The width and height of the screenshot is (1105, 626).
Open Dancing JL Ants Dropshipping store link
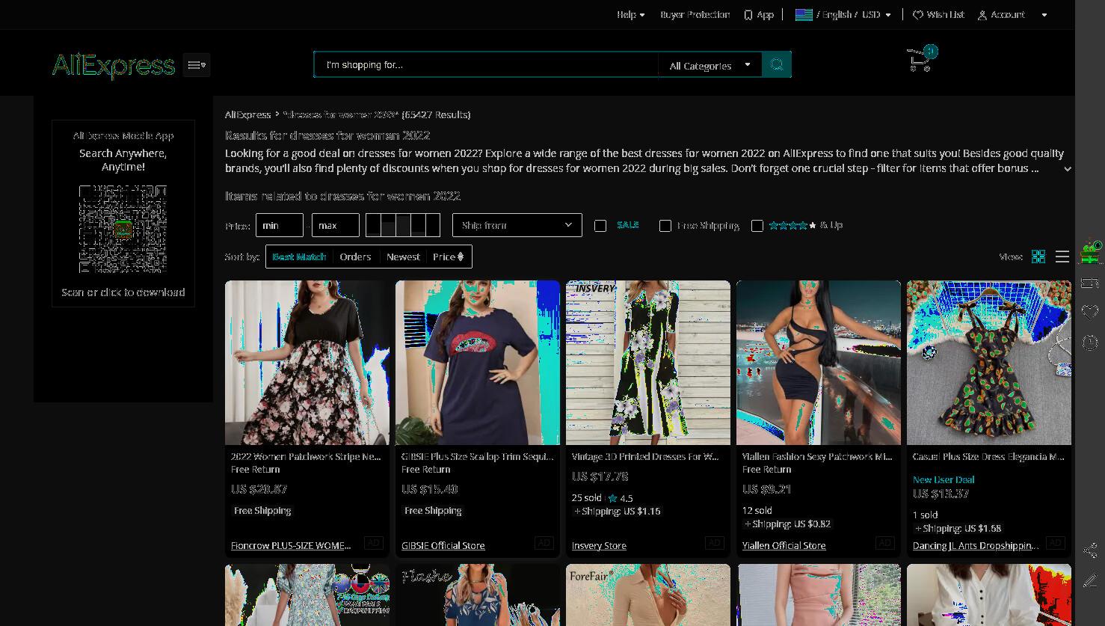click(976, 546)
